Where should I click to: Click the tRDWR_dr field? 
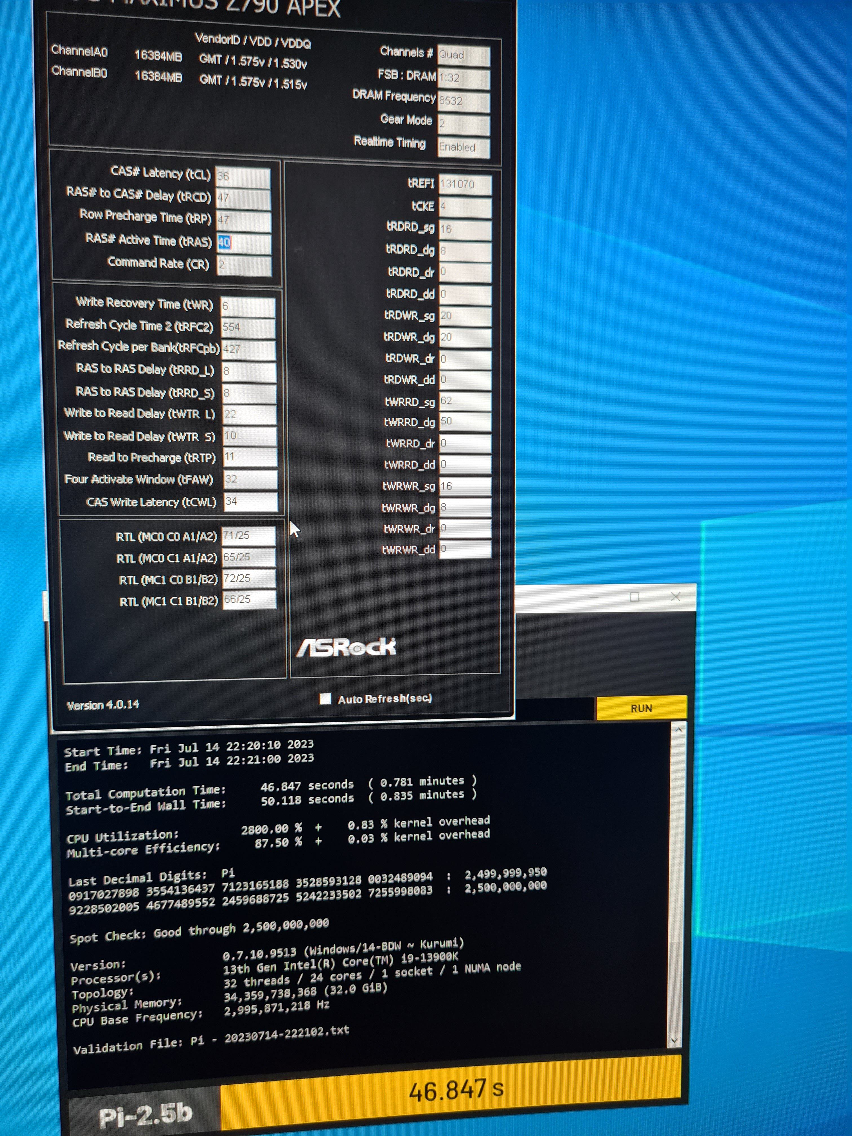[465, 360]
